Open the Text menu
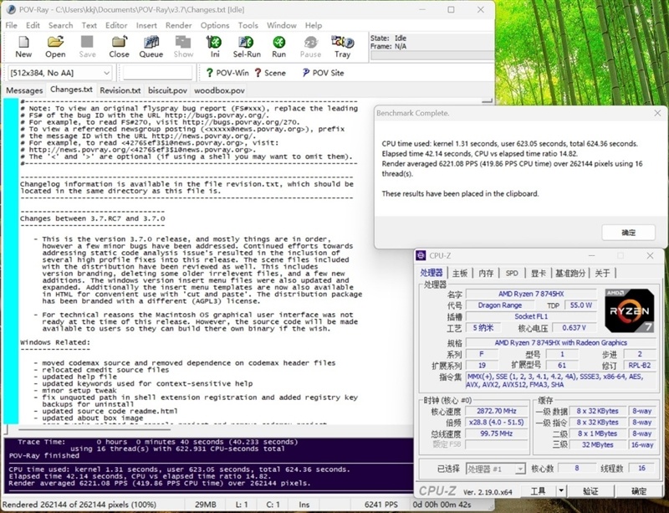 pos(89,25)
